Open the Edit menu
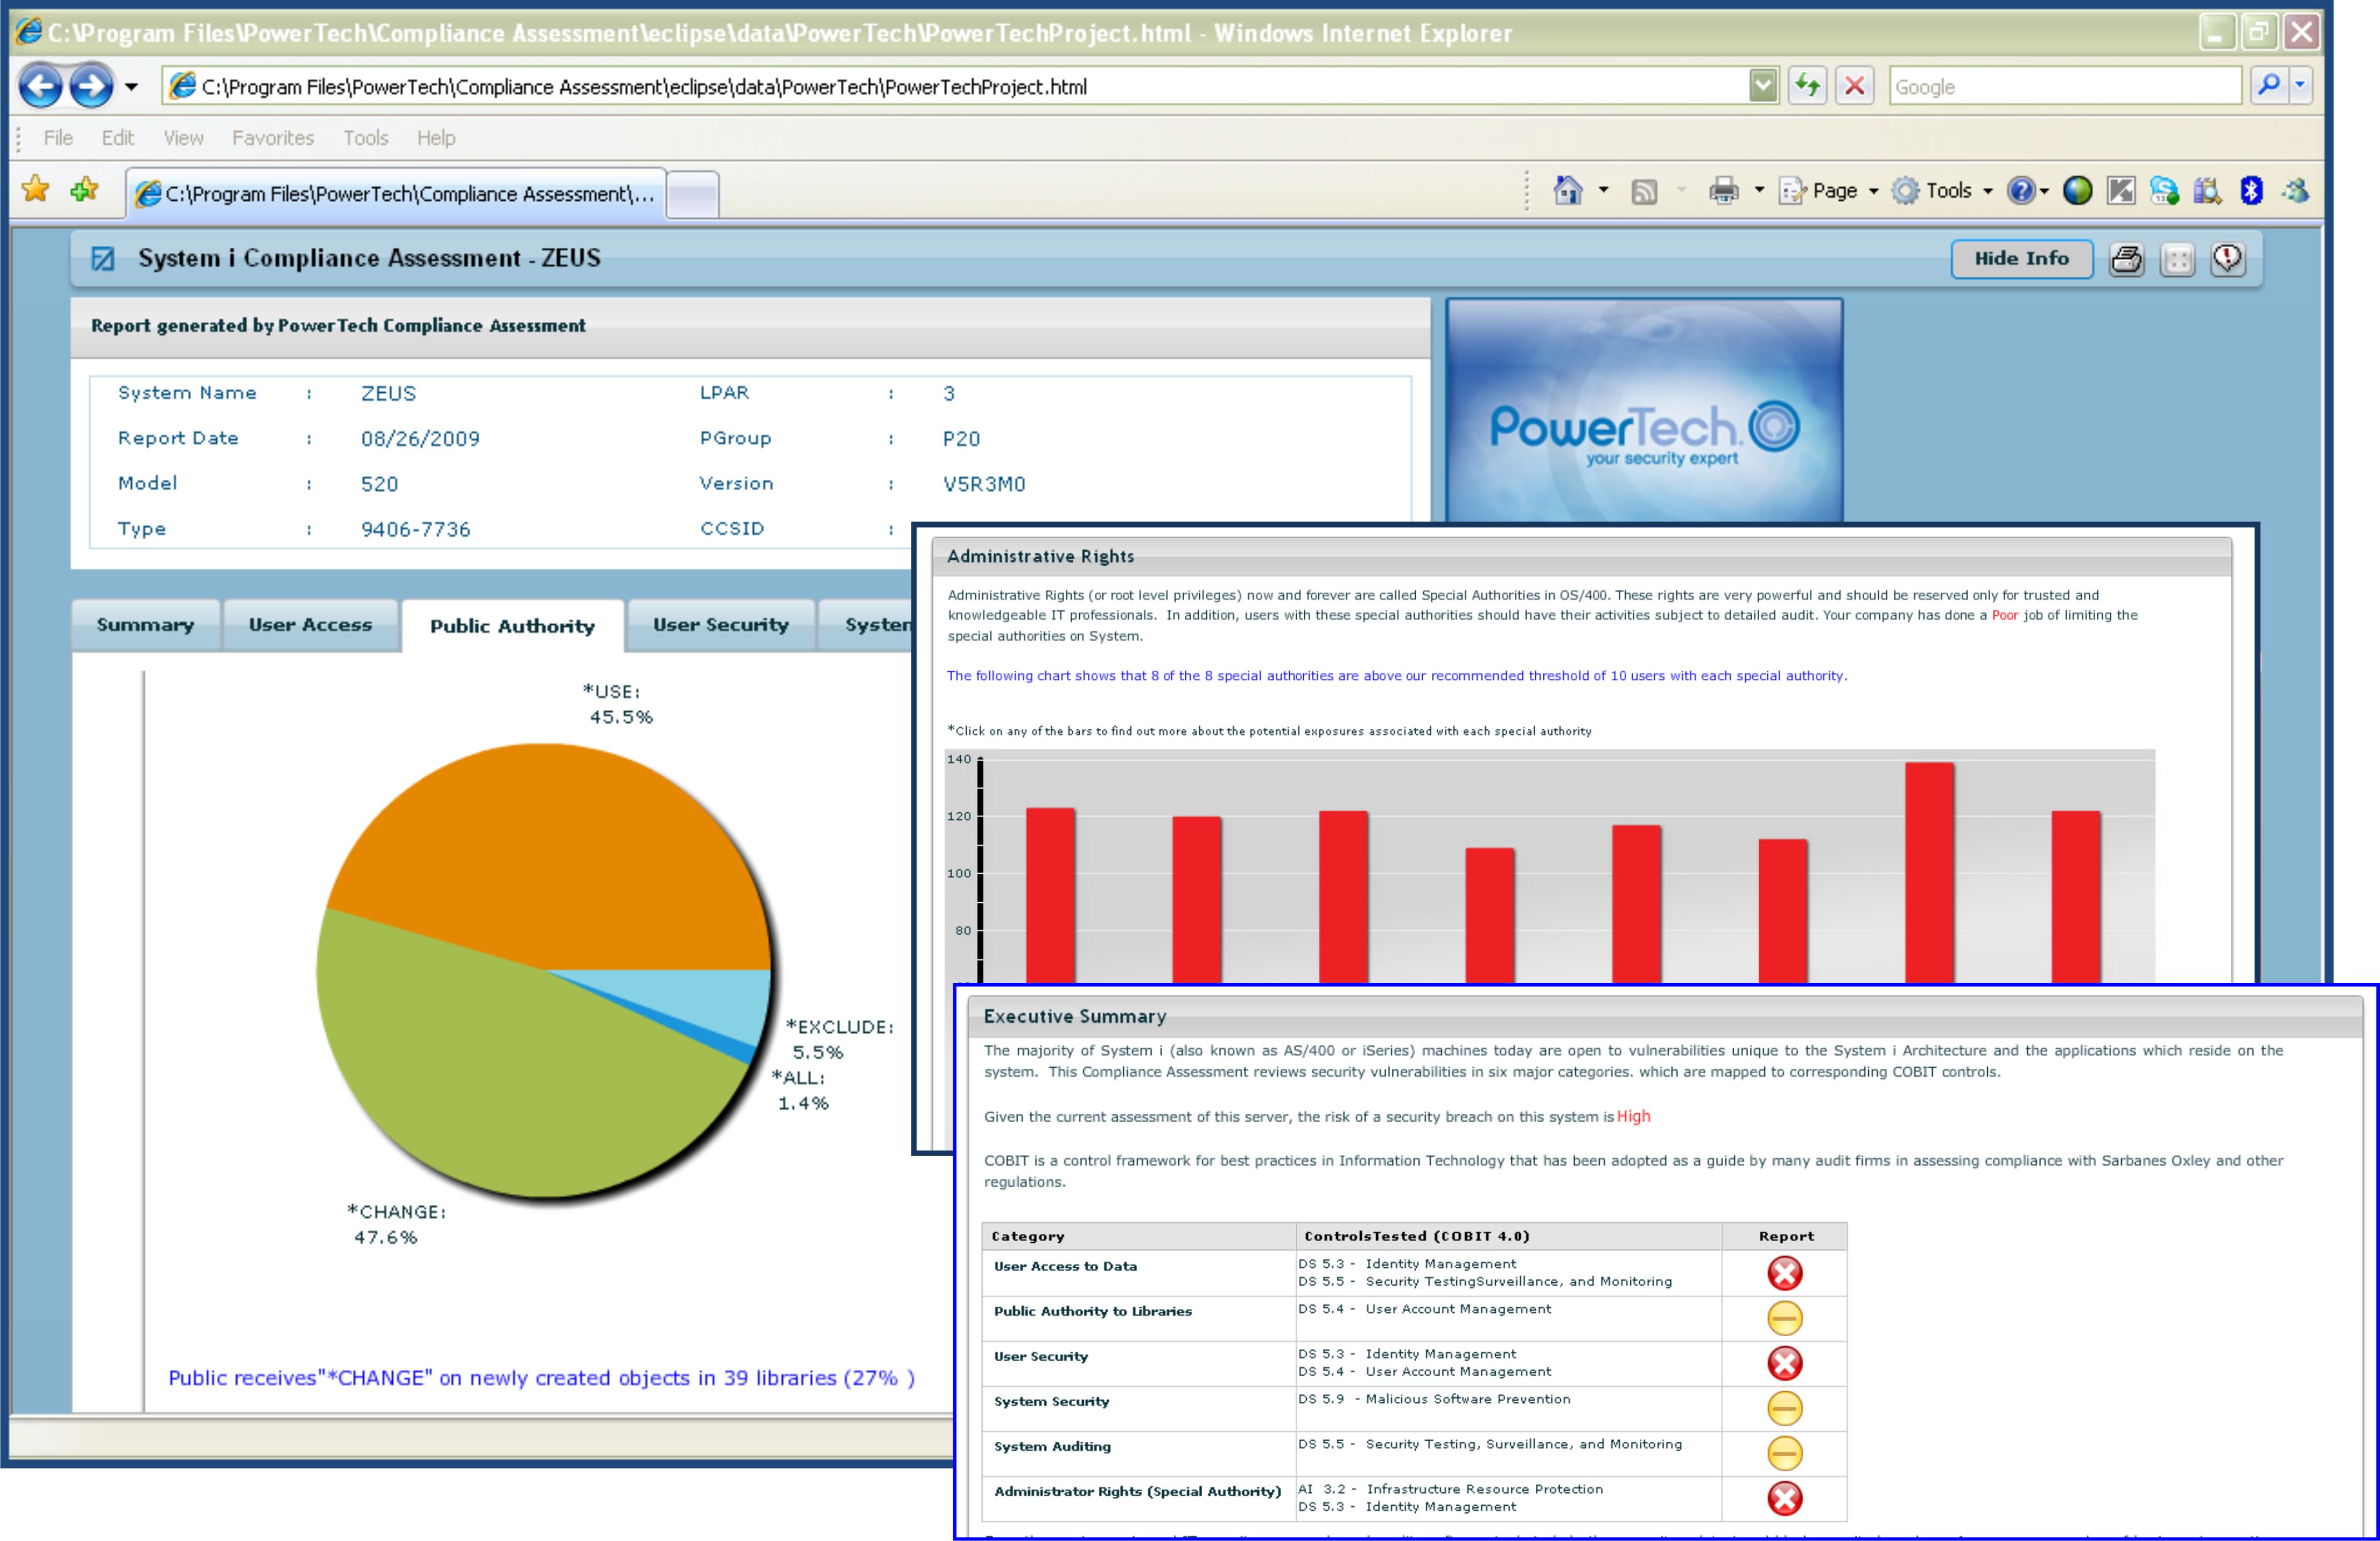 pos(117,138)
